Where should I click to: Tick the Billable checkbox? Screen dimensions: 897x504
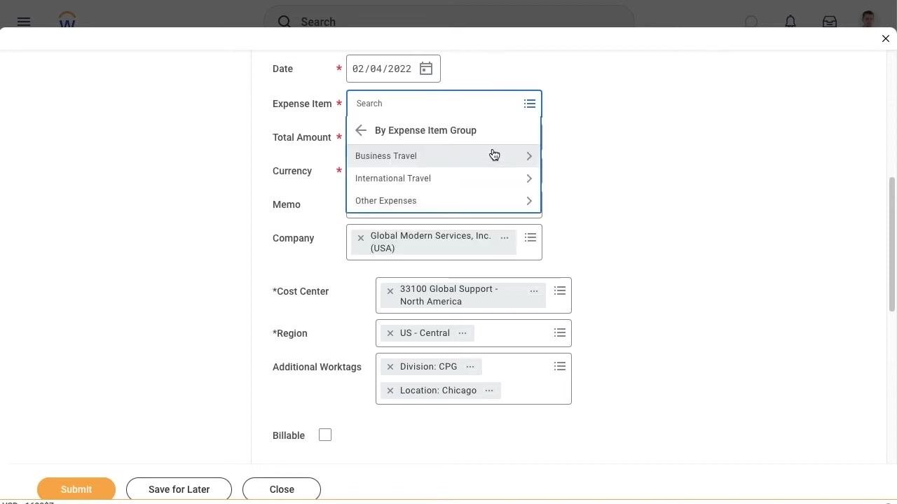click(325, 435)
